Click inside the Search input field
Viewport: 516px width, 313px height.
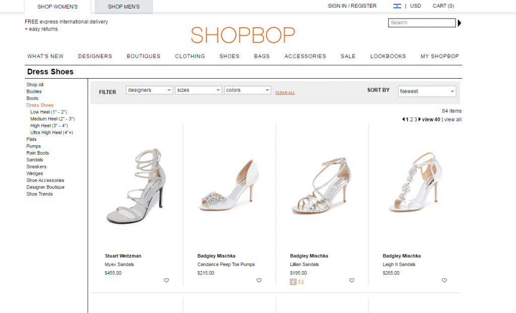tap(422, 23)
